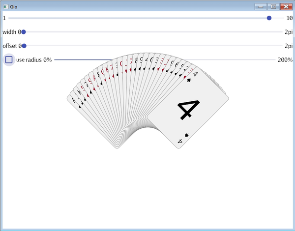Click the width slider handle
295x231 pixels.
[x=23, y=32]
